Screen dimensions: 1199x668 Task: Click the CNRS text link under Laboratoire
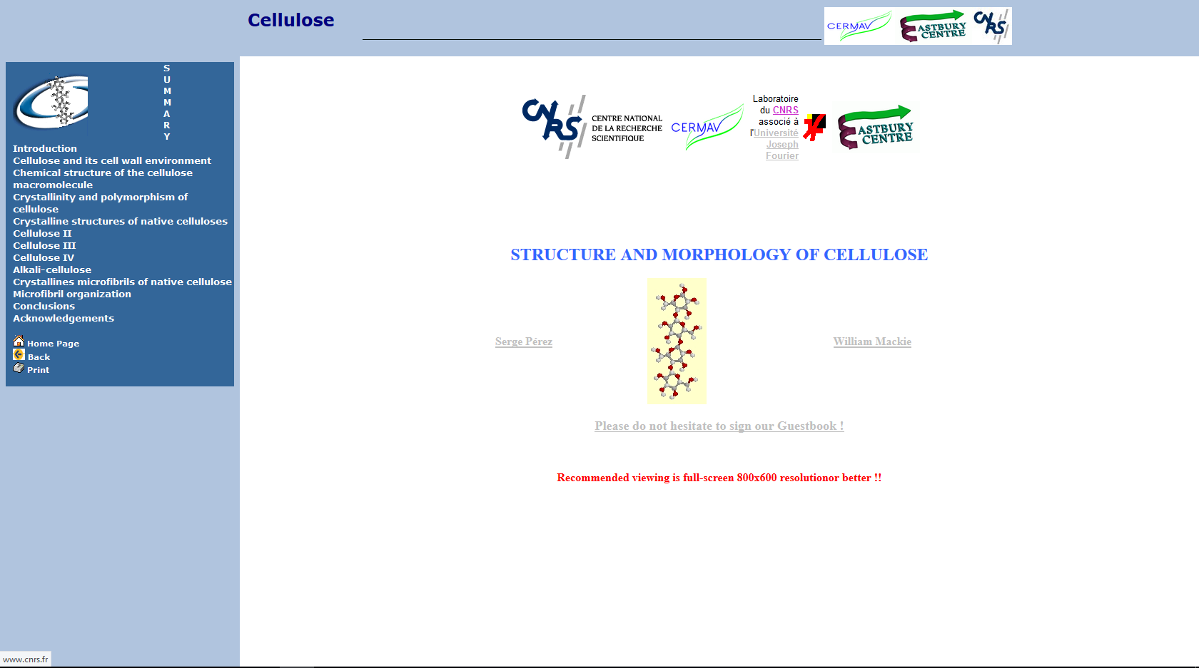785,111
